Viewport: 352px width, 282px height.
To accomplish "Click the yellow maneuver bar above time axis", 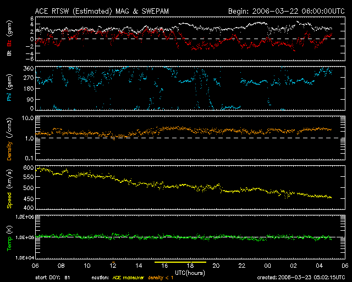I will coord(180,263).
